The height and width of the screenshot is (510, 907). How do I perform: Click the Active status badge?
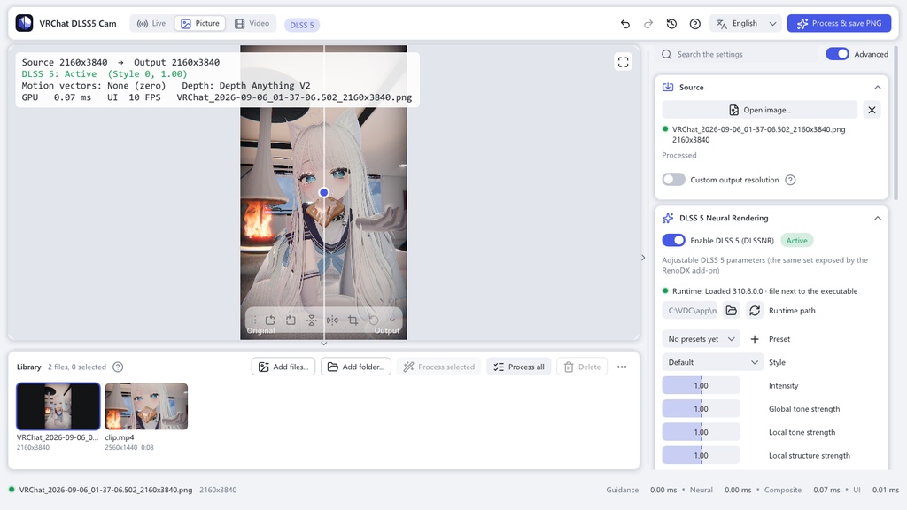(x=796, y=241)
